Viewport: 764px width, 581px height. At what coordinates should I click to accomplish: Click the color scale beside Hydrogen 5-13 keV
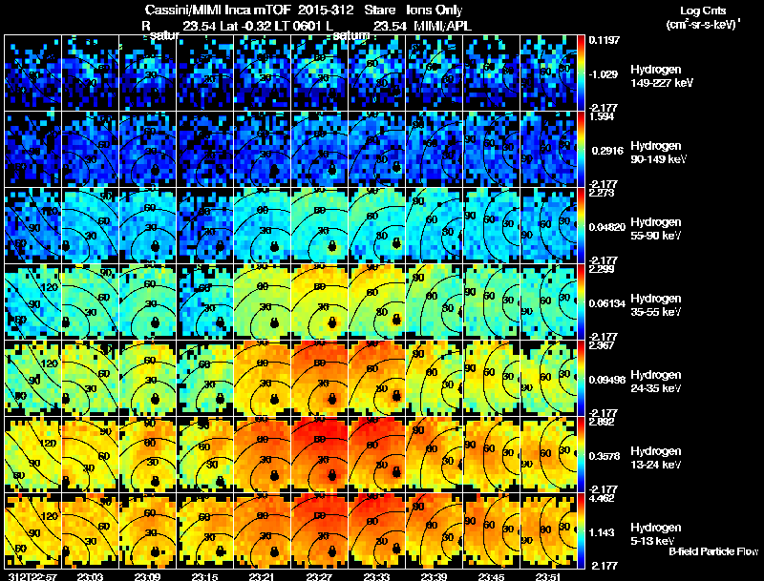(581, 530)
